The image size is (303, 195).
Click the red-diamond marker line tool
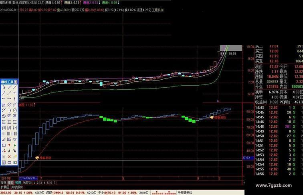click(4, 151)
